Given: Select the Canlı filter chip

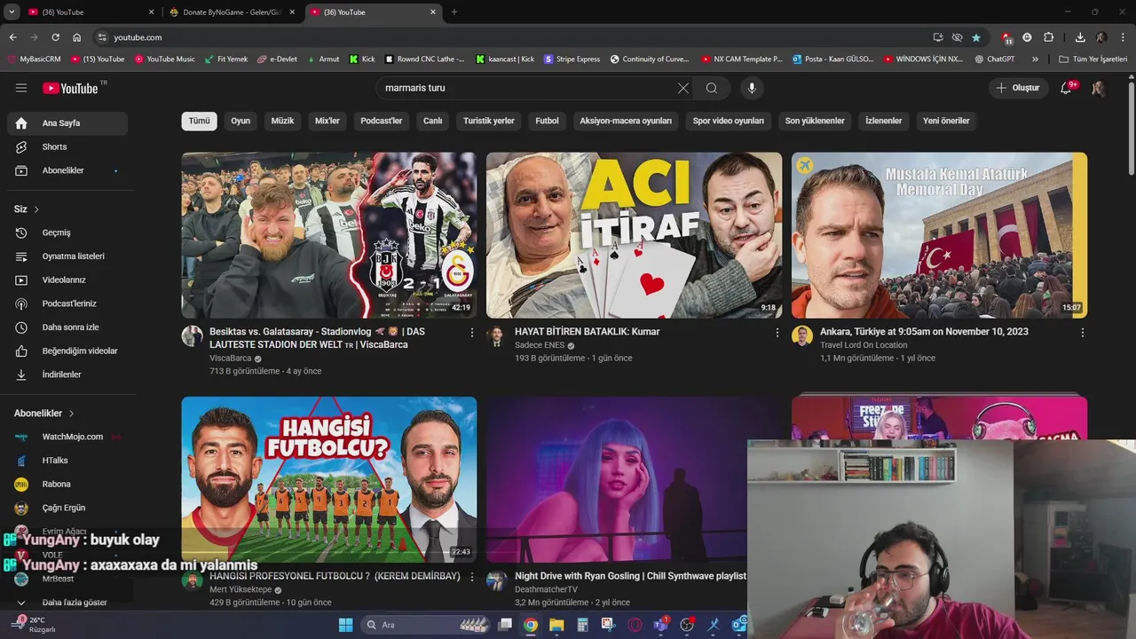Looking at the screenshot, I should pyautogui.click(x=433, y=121).
